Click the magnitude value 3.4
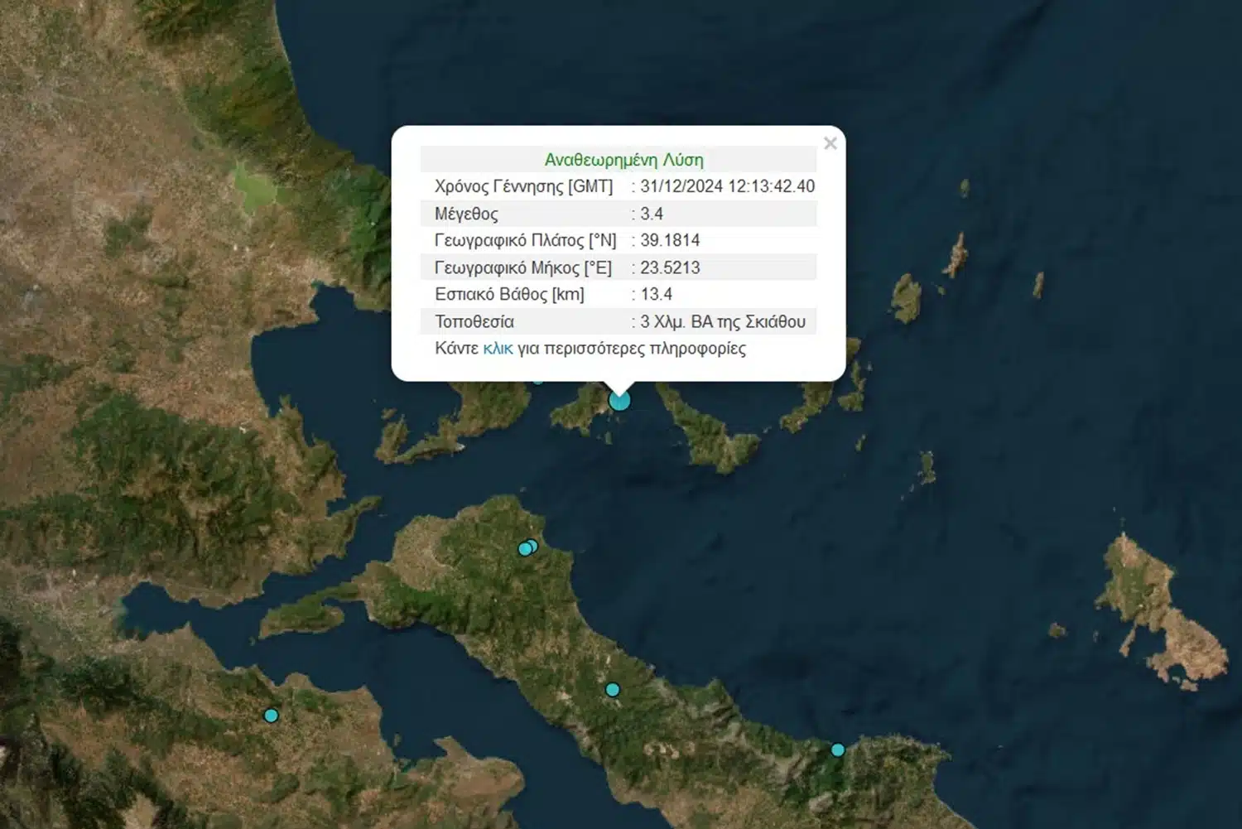The width and height of the screenshot is (1242, 829). coord(651,214)
